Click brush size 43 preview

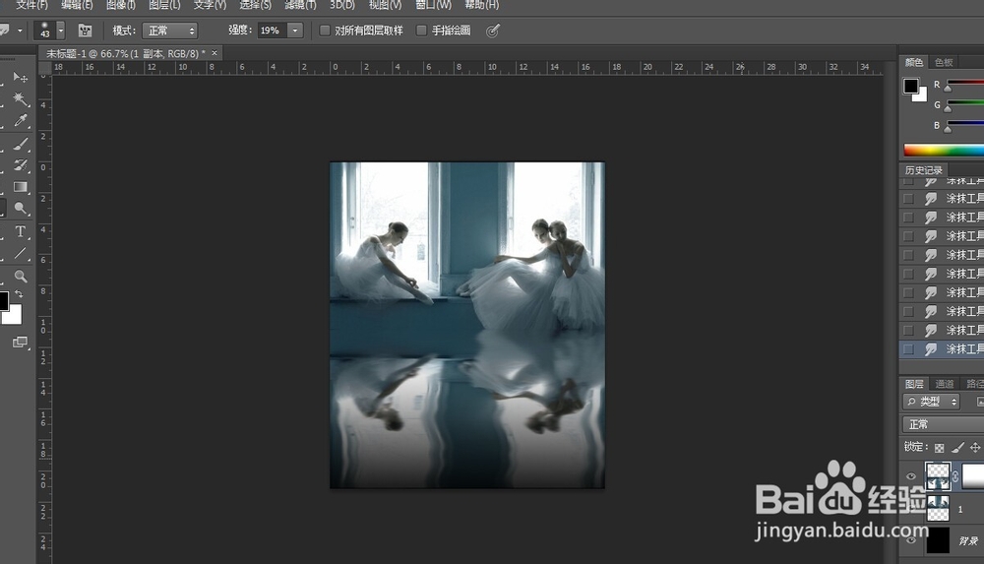[44, 31]
